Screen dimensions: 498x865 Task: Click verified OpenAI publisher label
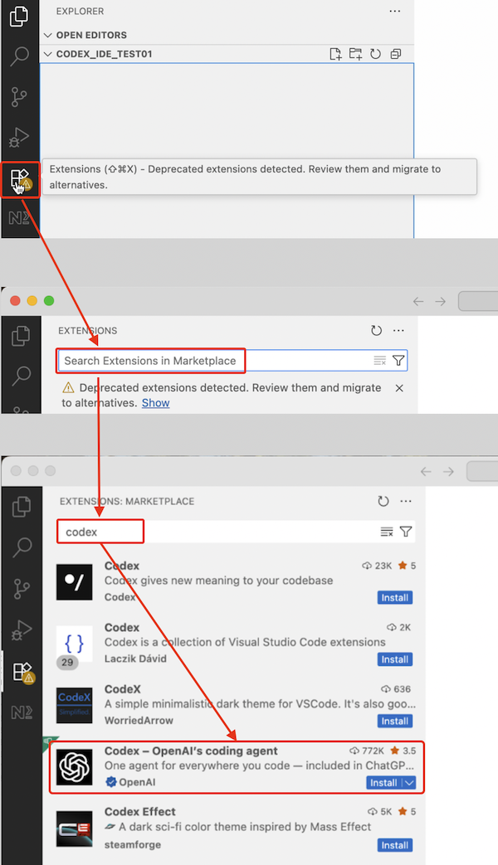pyautogui.click(x=130, y=782)
